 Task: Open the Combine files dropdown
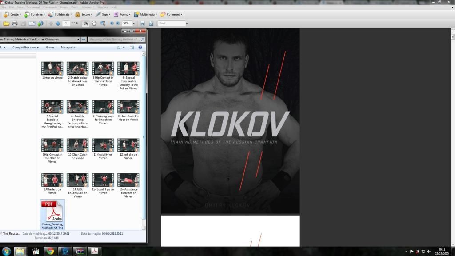click(x=35, y=14)
